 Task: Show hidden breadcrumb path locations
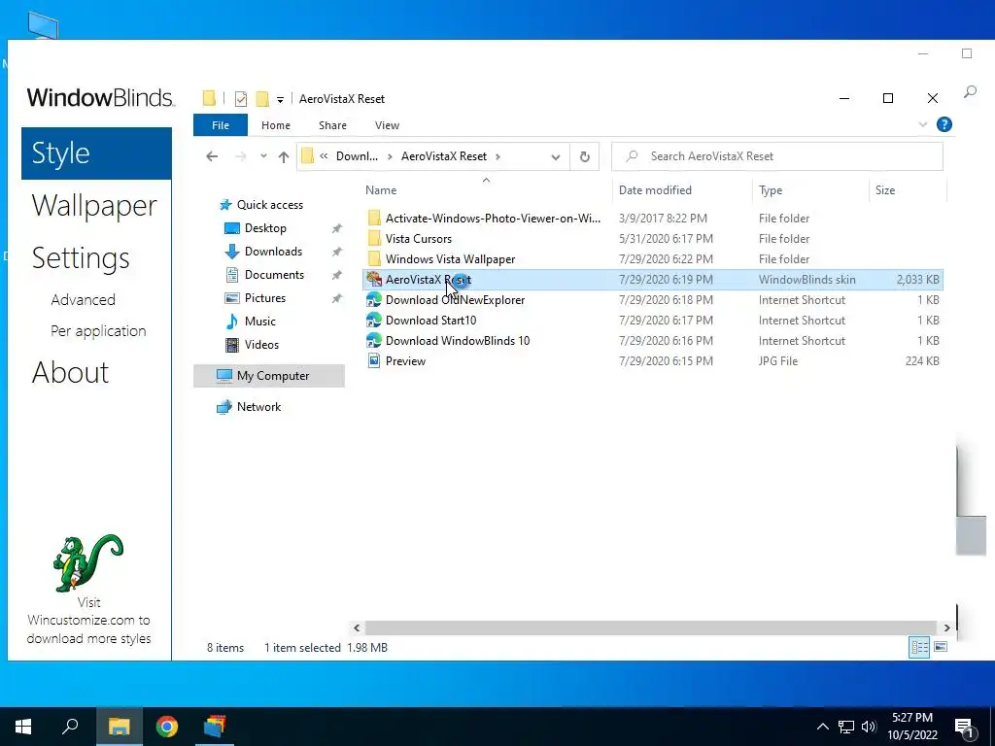tap(324, 156)
